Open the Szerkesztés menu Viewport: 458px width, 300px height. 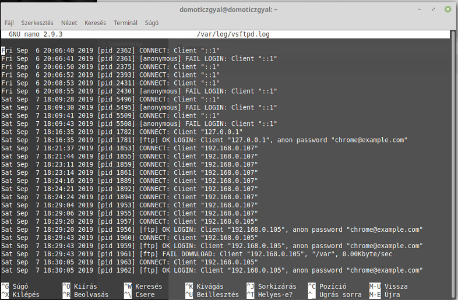click(37, 23)
